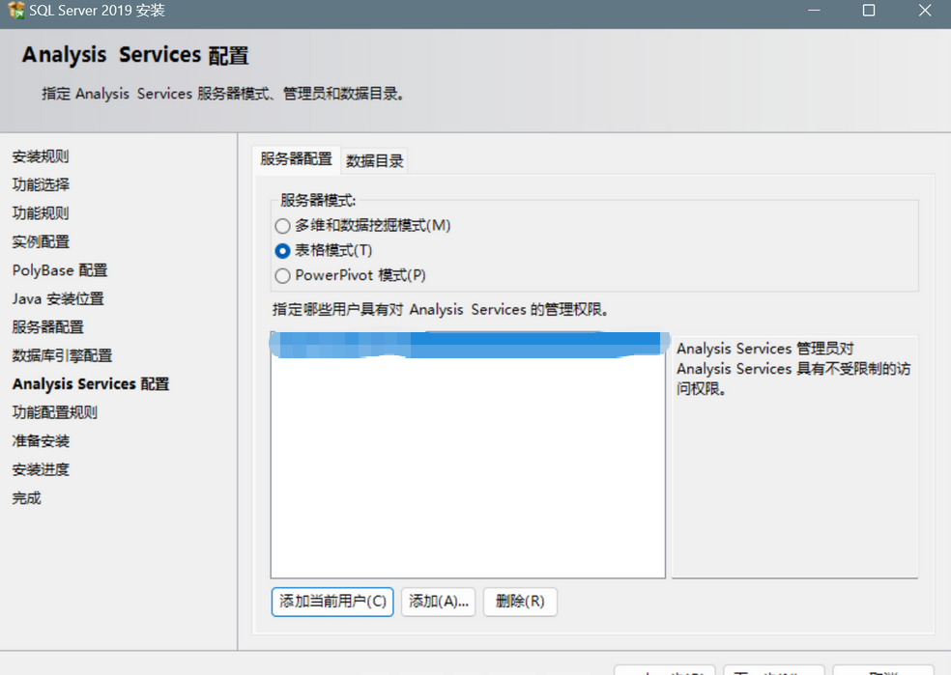Click the SQL Server setup title bar icon
Screen dimensions: 951x675
coord(16,10)
